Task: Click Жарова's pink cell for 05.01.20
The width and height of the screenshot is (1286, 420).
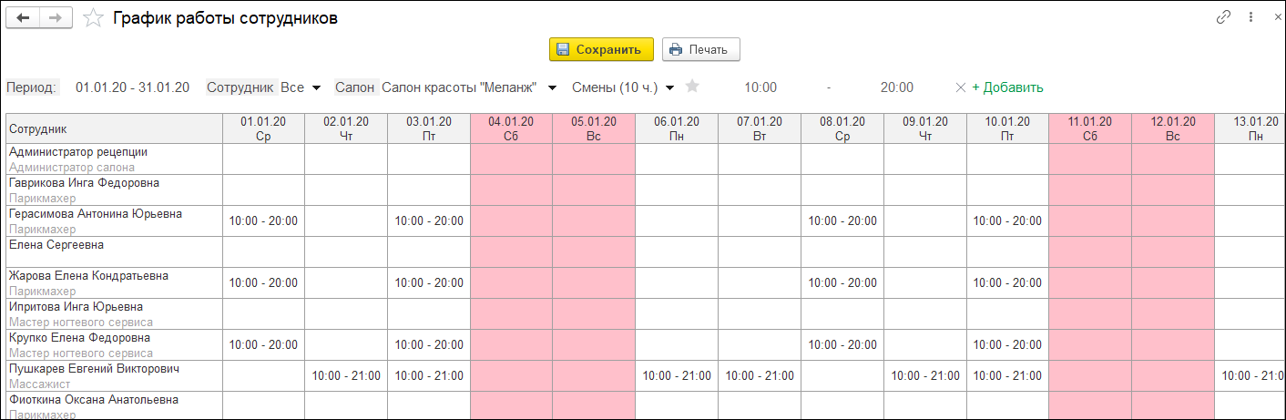Action: 594,282
